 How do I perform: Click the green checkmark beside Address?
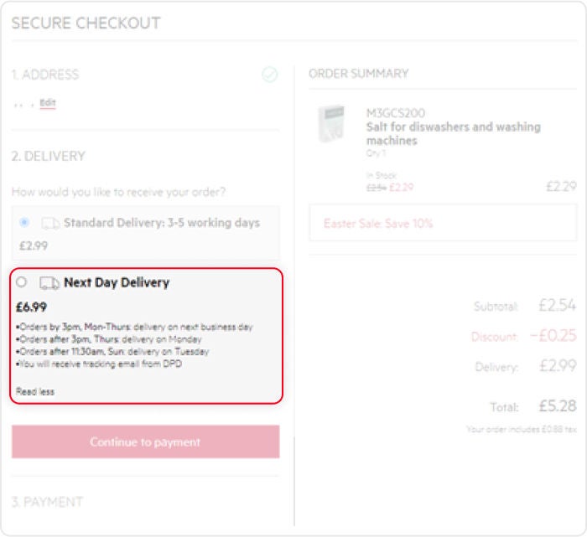coord(269,75)
